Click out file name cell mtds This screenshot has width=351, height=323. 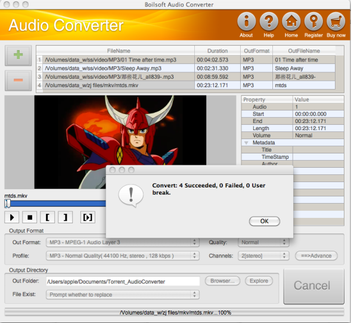[304, 85]
